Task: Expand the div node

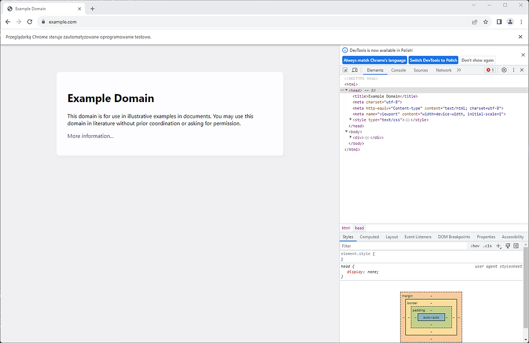Action: [350, 137]
